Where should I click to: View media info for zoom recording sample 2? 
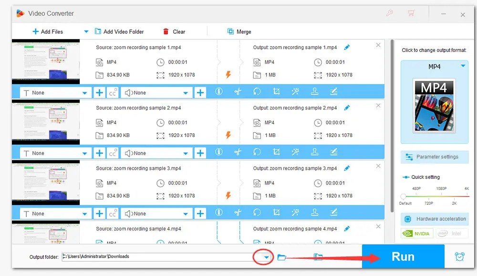pos(219,153)
